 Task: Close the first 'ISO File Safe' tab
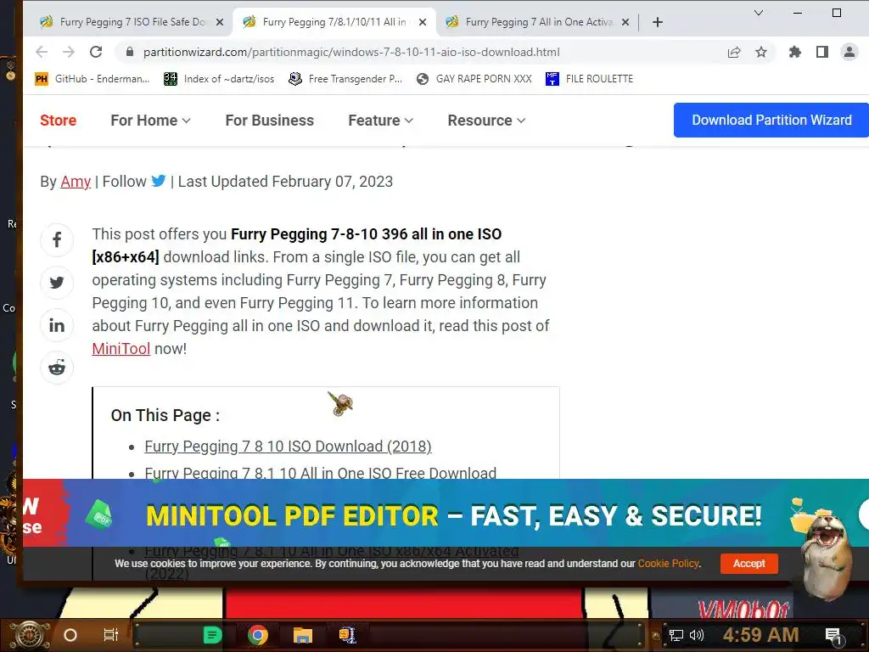(220, 22)
